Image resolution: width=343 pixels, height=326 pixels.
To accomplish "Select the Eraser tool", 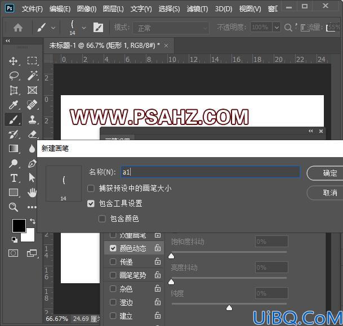I will [32, 134].
